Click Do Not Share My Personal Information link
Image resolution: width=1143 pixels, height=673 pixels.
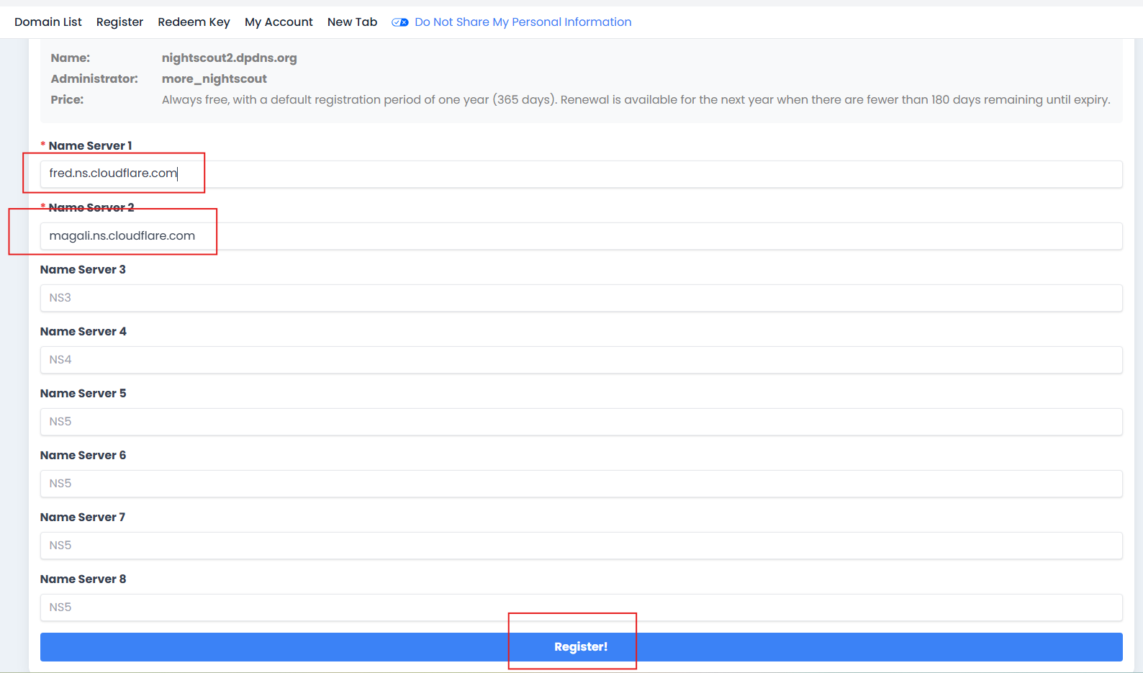pos(523,22)
